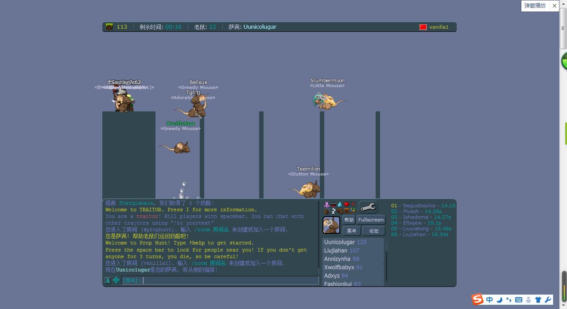This screenshot has width=567, height=309.
Task: Open Sogou IME wrench settings icon
Action: coord(548,300)
